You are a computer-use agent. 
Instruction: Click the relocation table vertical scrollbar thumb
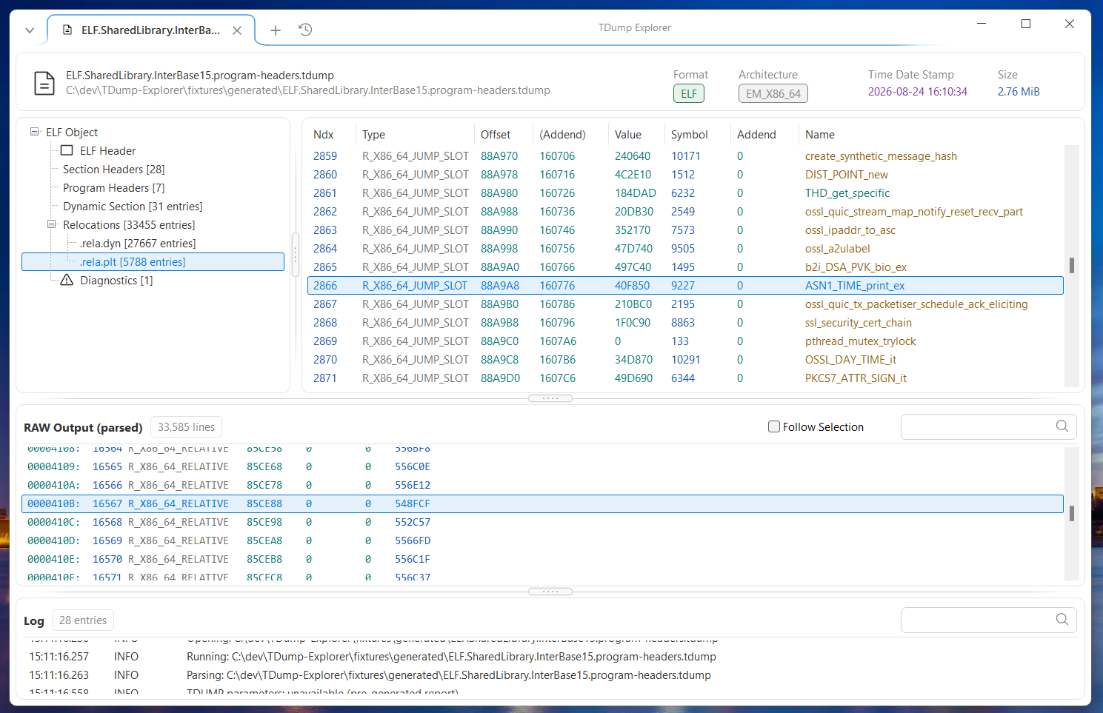click(x=1071, y=265)
